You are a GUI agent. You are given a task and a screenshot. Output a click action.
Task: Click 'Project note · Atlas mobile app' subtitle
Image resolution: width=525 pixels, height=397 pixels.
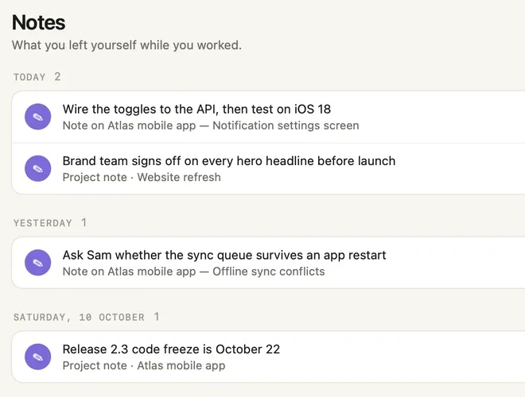144,365
